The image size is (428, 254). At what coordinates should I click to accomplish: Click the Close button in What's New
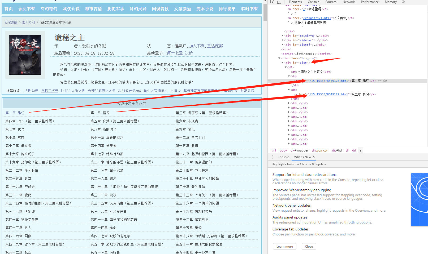tap(309, 246)
